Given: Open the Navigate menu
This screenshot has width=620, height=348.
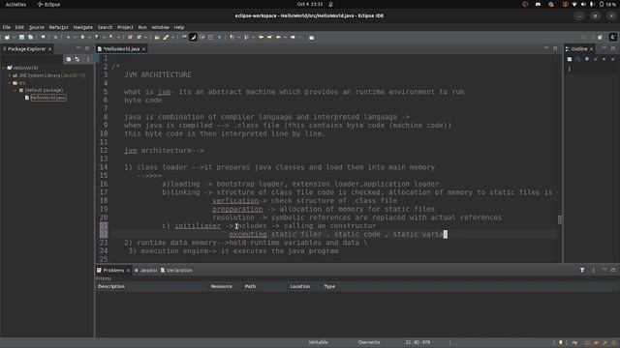Looking at the screenshot, I should (x=82, y=27).
